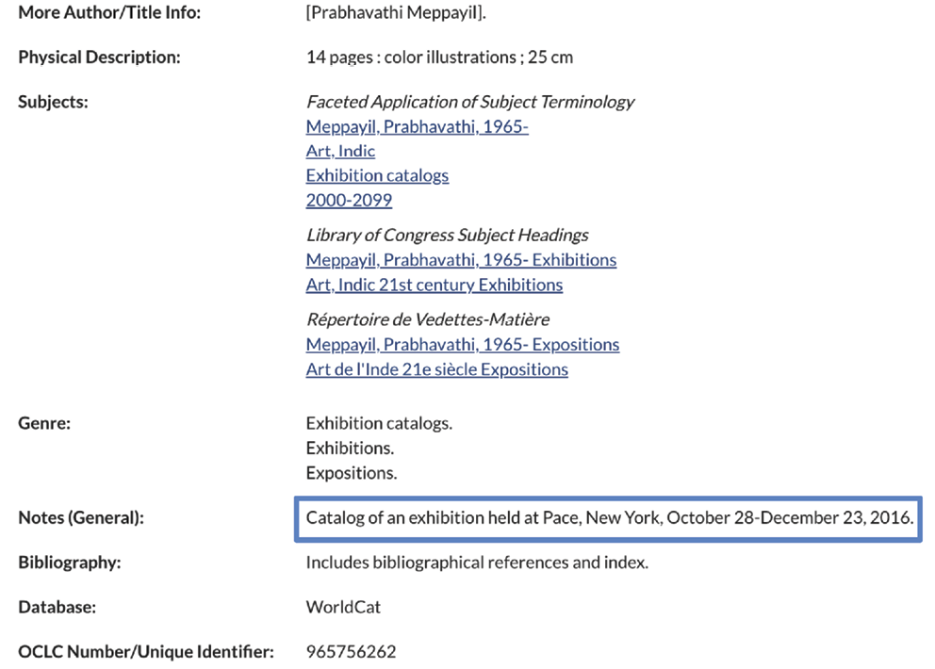935x669 pixels.
Task: Click the Library of Congress Subject Headings label
Action: click(446, 234)
